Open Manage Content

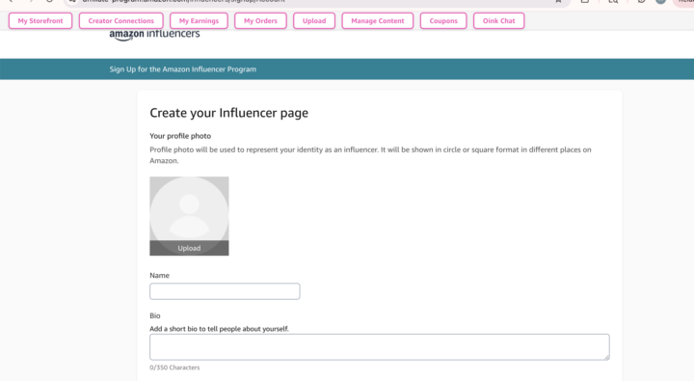(378, 21)
